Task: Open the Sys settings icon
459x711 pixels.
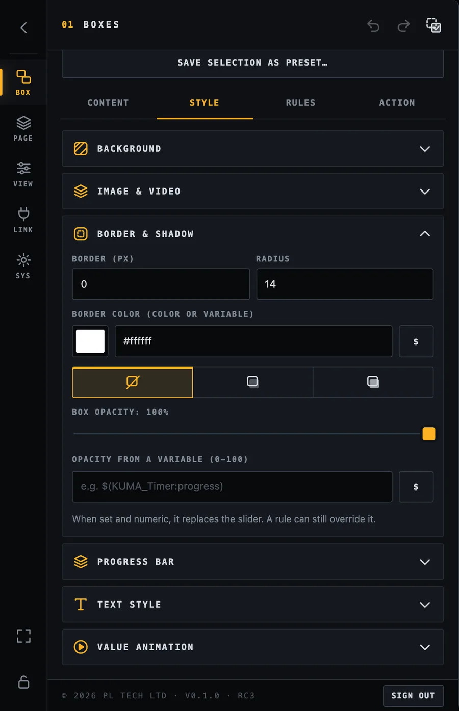Action: pos(23,266)
